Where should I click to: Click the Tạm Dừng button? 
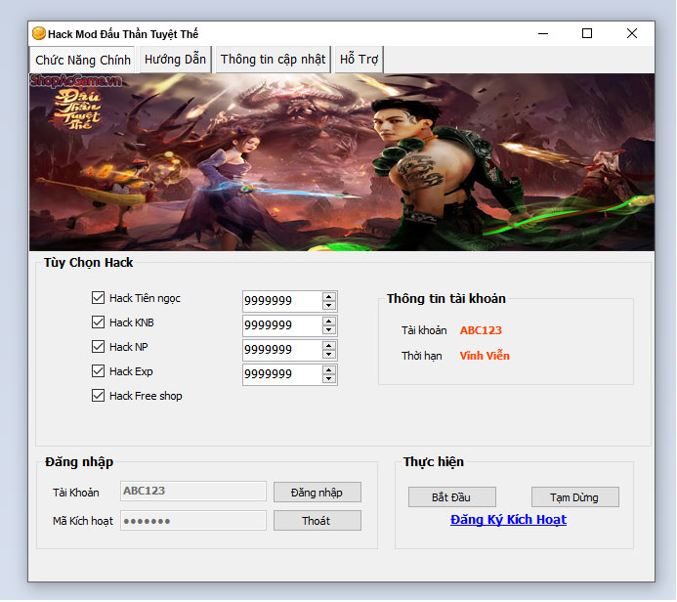574,497
